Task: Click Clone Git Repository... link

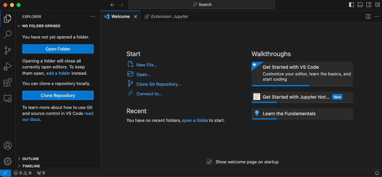Action: [x=158, y=84]
